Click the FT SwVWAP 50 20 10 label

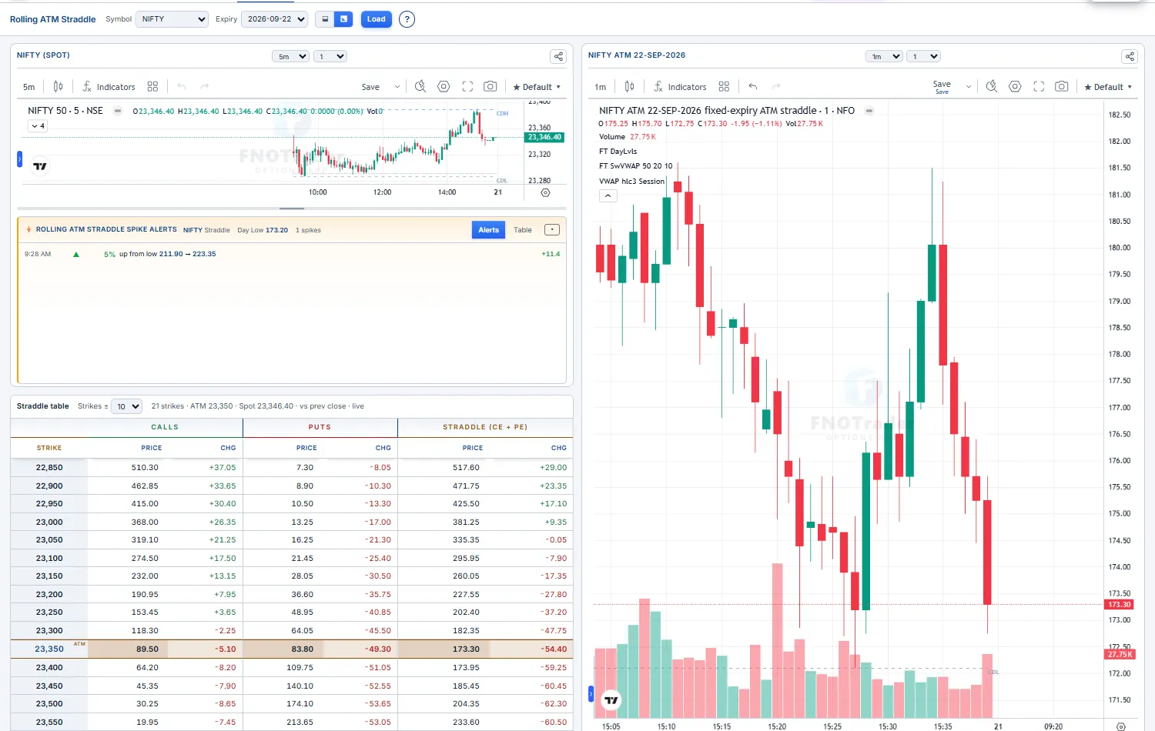(636, 166)
